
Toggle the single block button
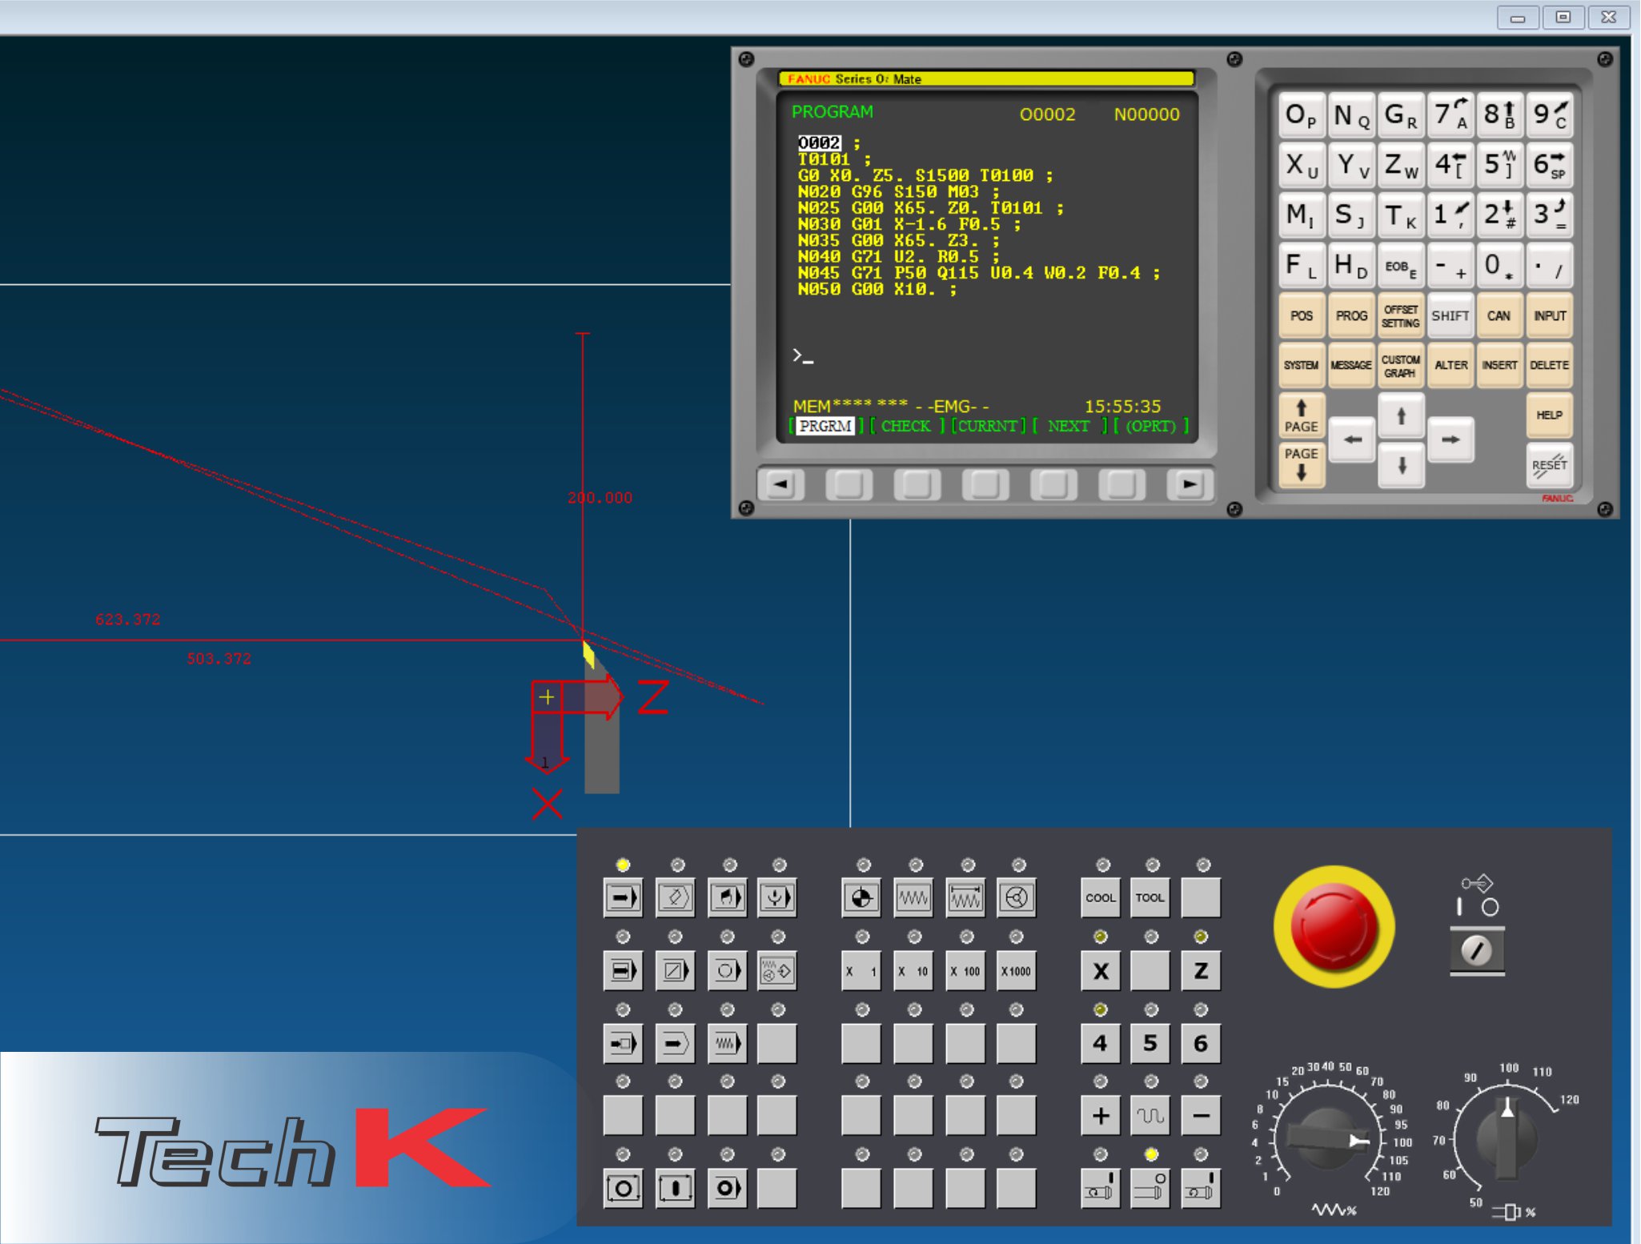coord(623,970)
